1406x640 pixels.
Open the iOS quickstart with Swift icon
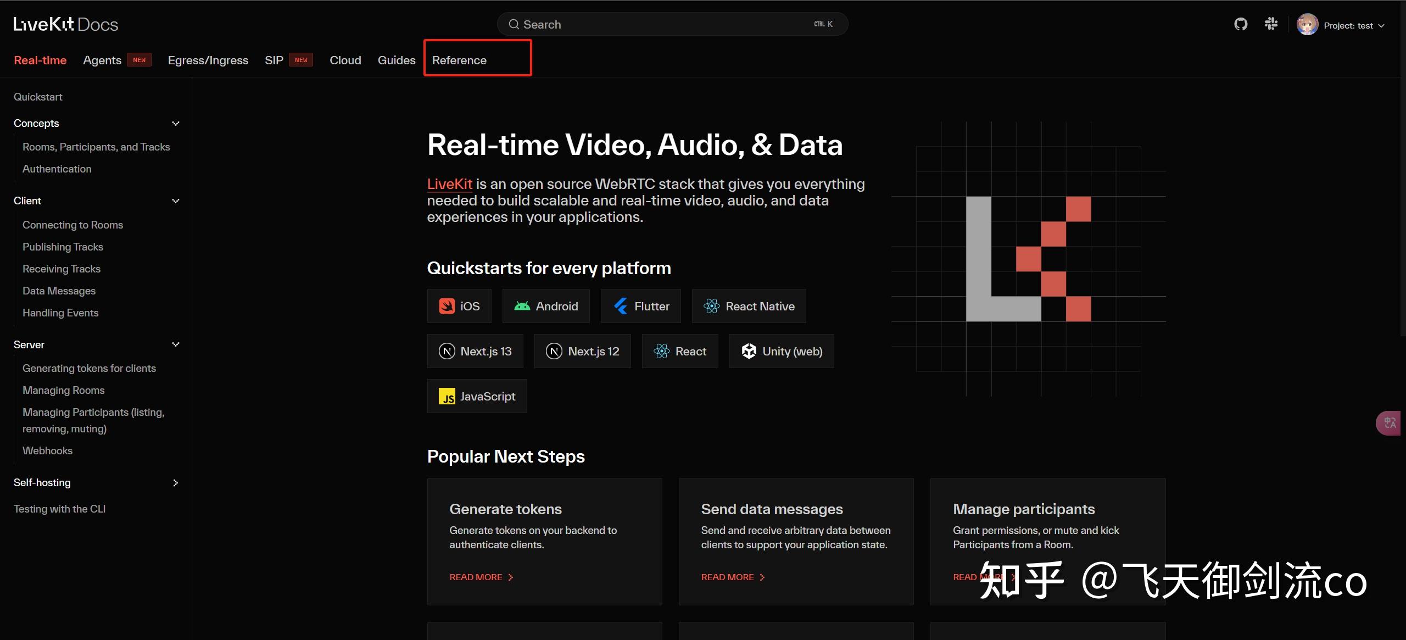[459, 306]
